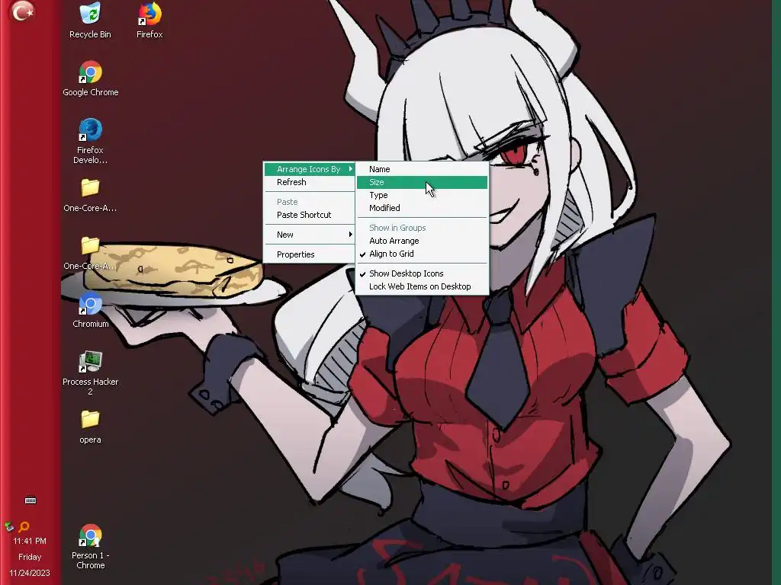Click the Friday day label in the taskbar

pos(30,557)
